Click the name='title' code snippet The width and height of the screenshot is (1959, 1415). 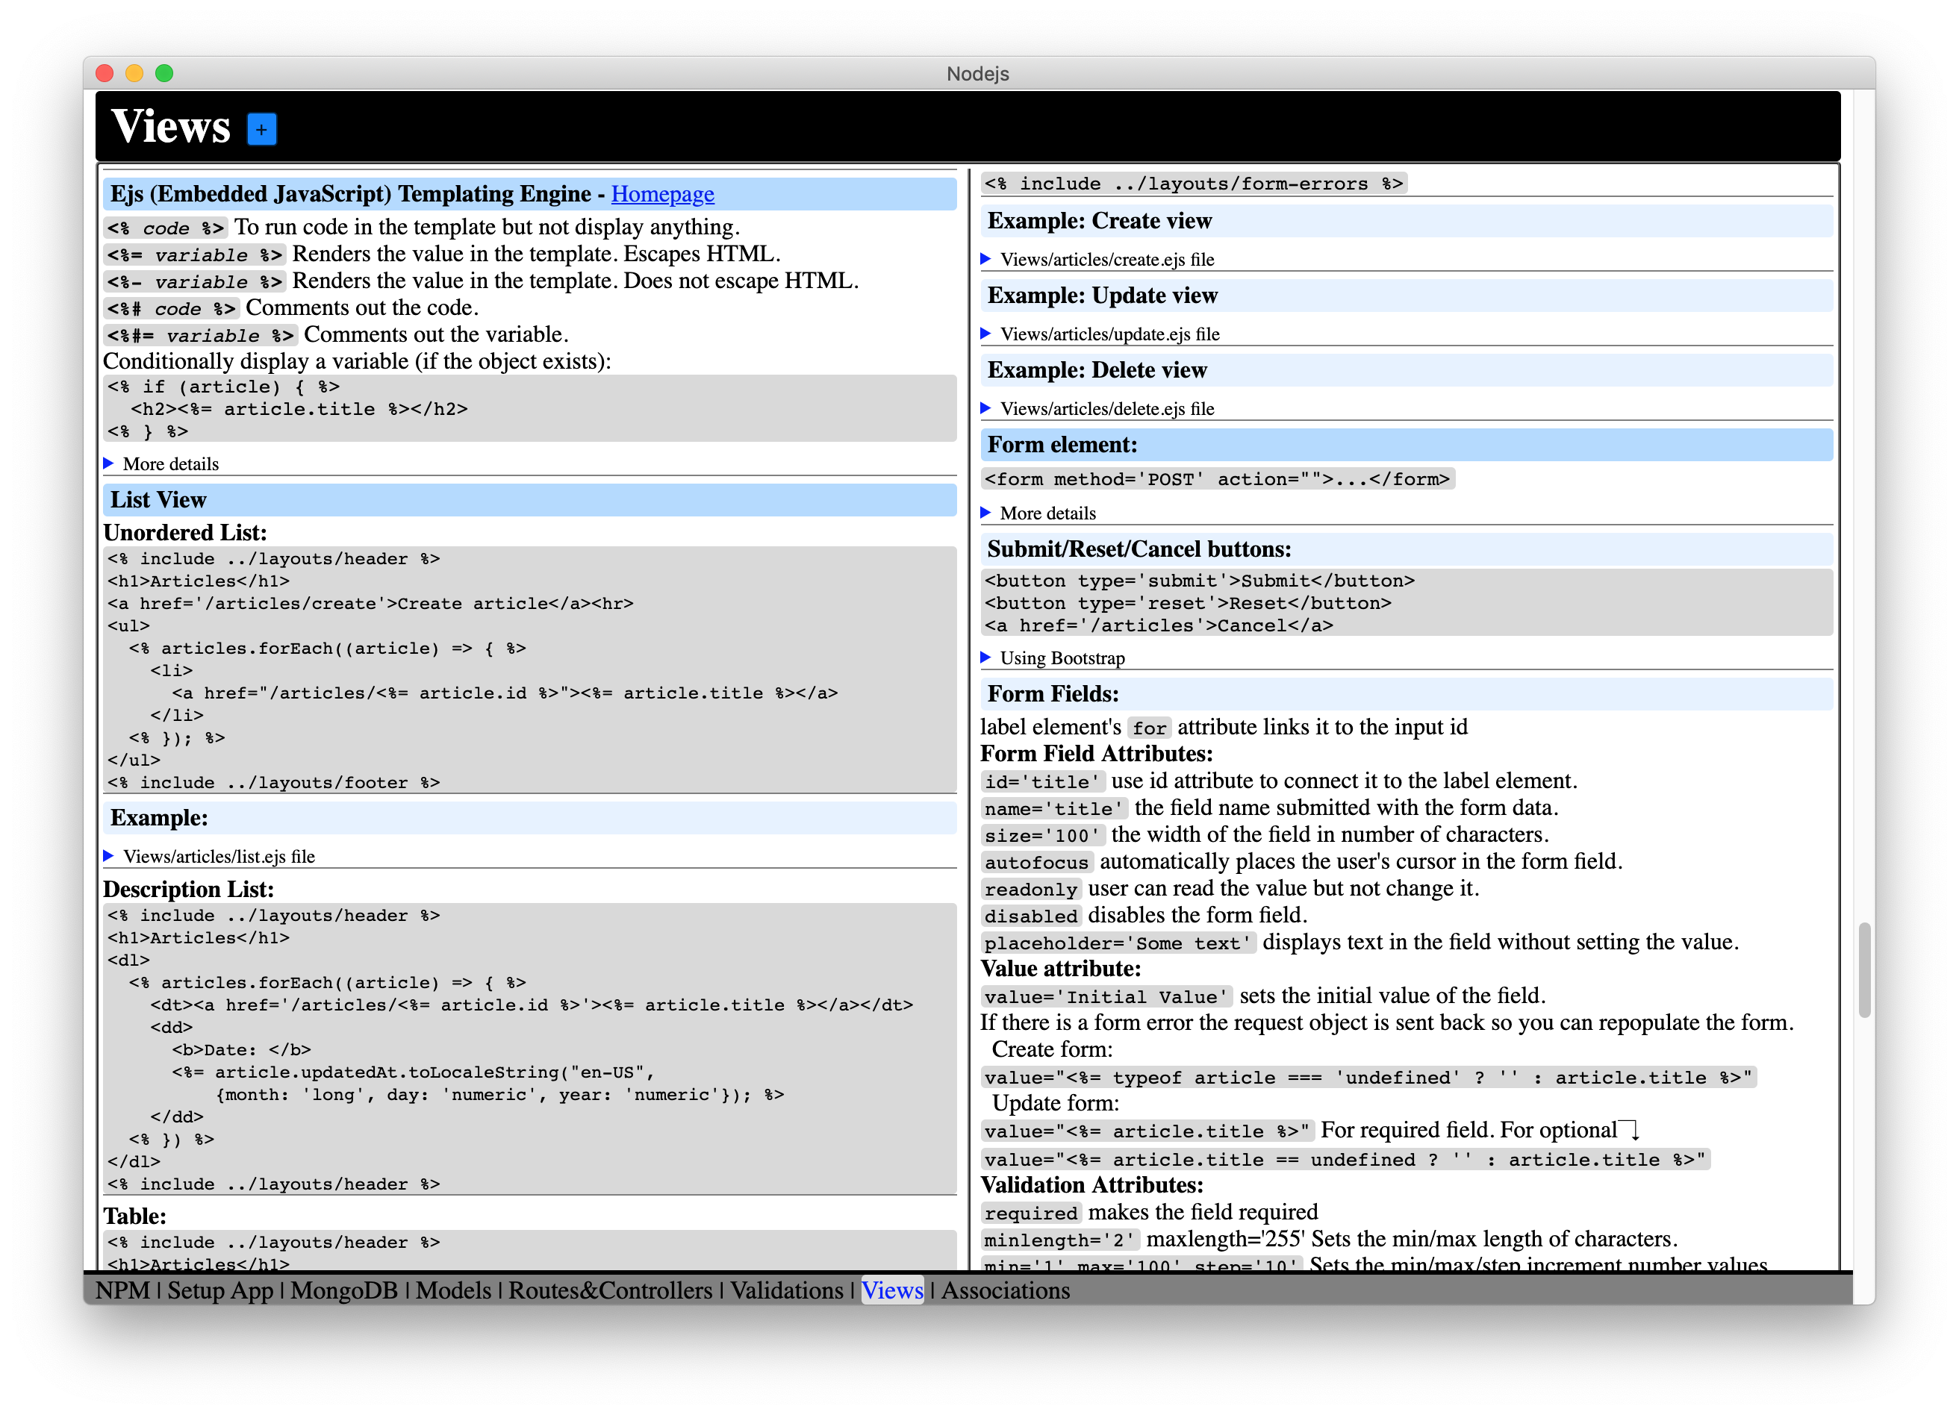pyautogui.click(x=1053, y=808)
